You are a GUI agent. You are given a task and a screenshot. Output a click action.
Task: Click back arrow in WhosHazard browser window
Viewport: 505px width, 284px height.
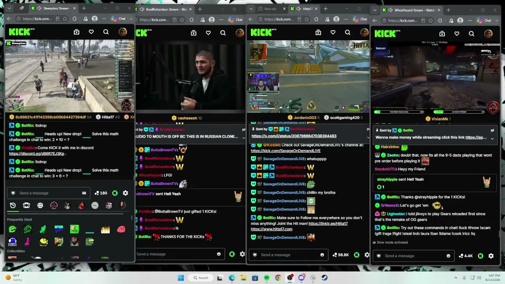pos(375,21)
